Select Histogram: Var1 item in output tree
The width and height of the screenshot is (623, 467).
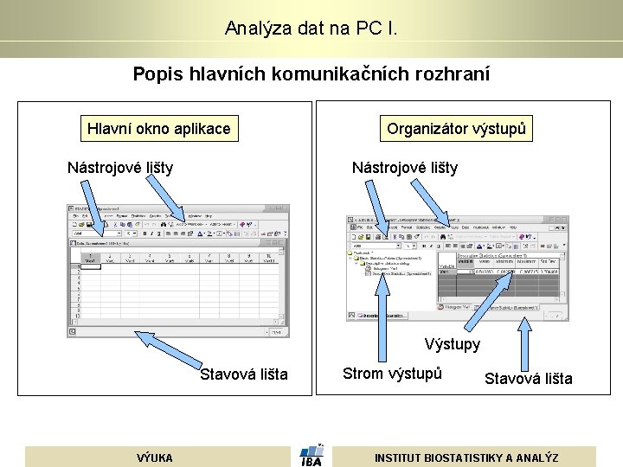pyautogui.click(x=382, y=269)
